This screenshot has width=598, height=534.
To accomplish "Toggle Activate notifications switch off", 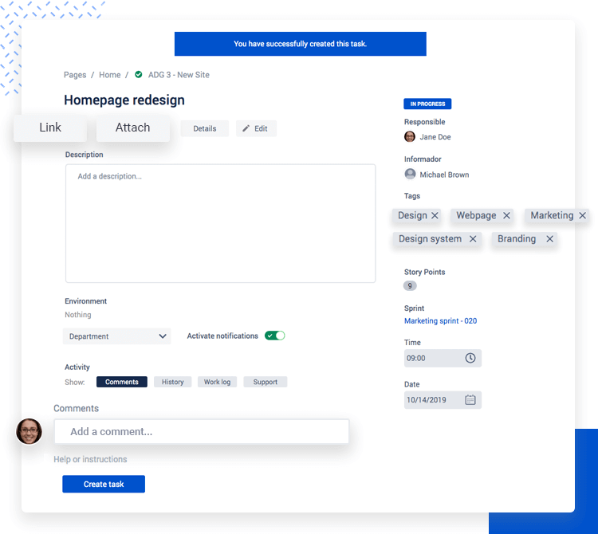I will coord(274,336).
